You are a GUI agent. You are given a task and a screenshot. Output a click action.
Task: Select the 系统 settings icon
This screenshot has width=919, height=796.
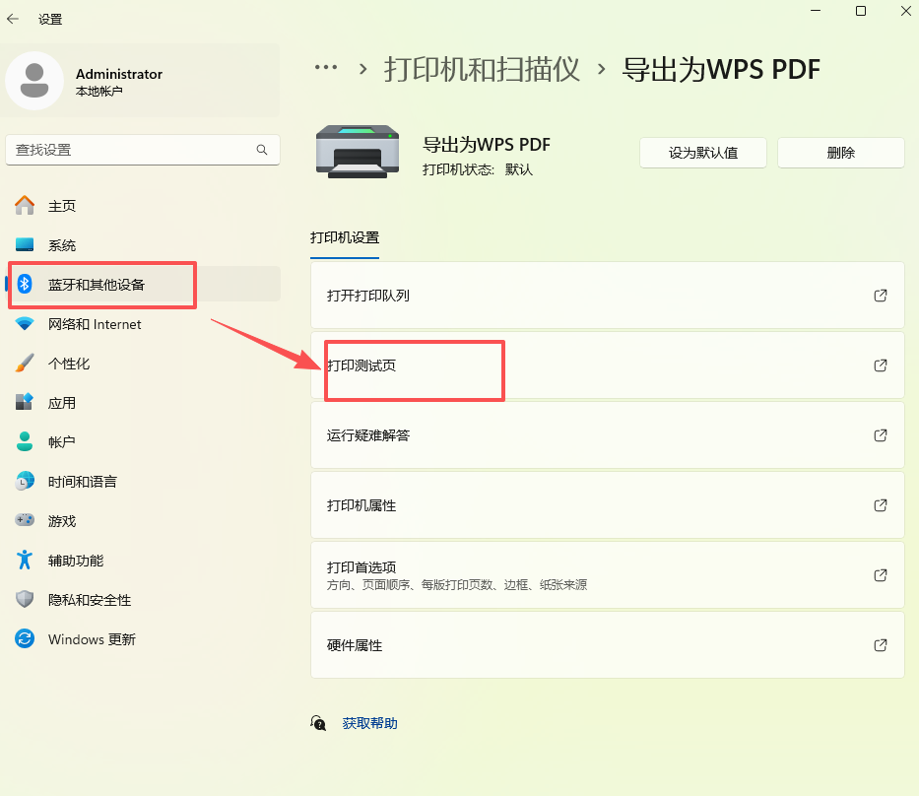(x=23, y=244)
